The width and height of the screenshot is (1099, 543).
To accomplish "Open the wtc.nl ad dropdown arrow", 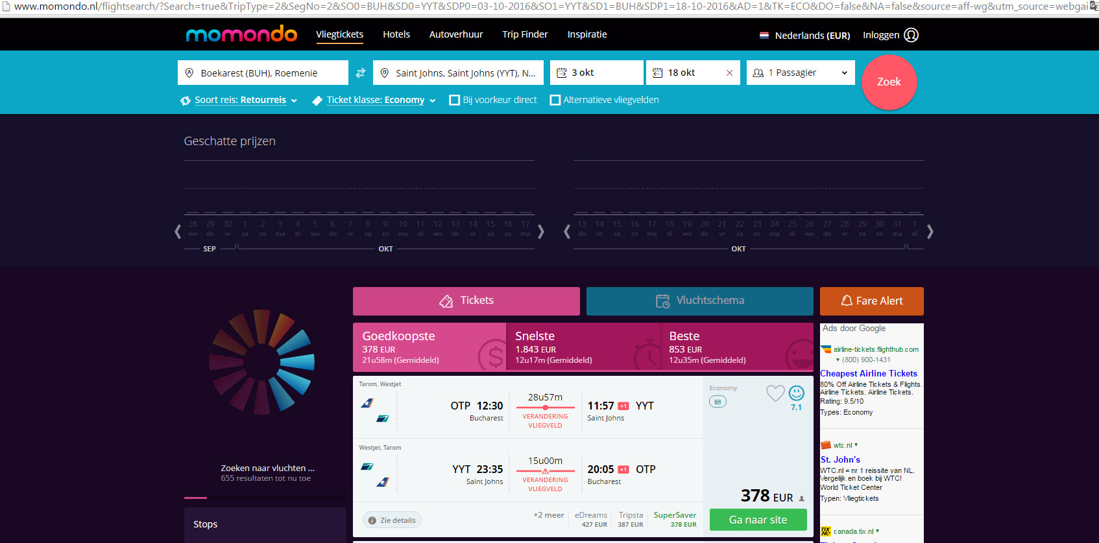I will tap(856, 445).
